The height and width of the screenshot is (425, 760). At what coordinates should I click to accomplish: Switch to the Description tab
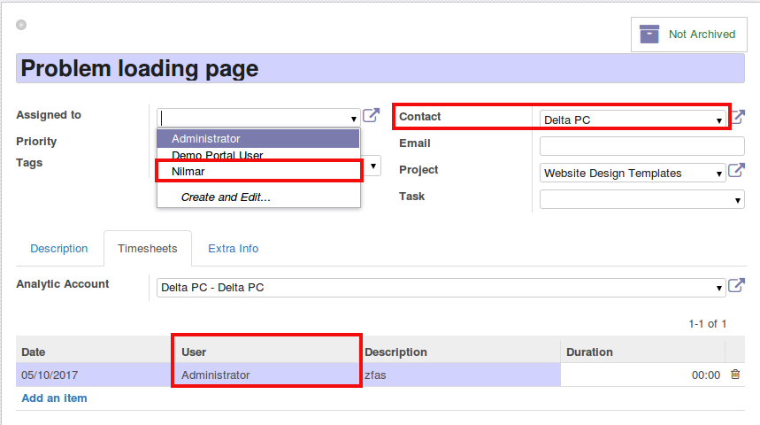[59, 249]
